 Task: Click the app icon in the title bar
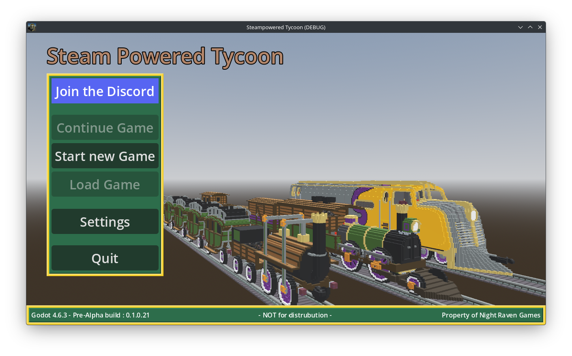tap(32, 27)
